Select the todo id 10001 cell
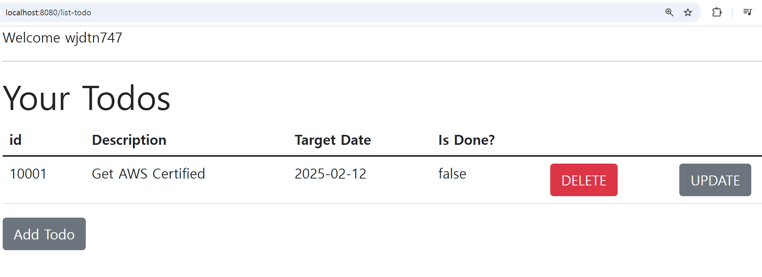This screenshot has height=277, width=762. (28, 174)
